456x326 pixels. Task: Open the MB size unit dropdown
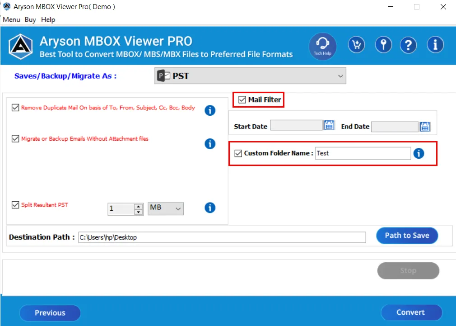pos(166,208)
